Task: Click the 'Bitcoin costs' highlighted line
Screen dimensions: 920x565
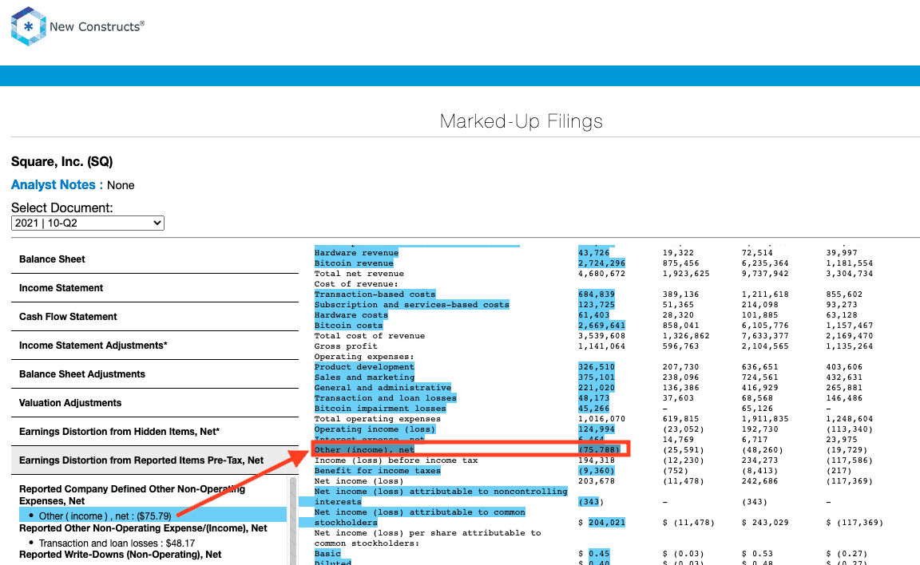Action: point(348,326)
